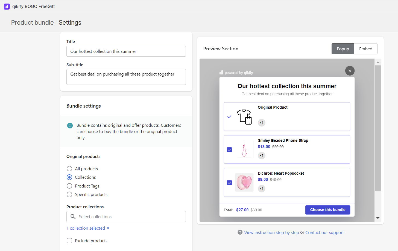Click the Choose this bundle button
The width and height of the screenshot is (398, 251).
[x=327, y=210]
